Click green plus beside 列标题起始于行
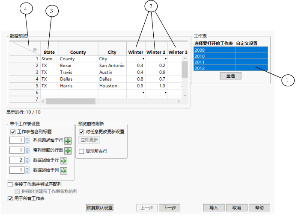The image size is (304, 216). [68, 141]
